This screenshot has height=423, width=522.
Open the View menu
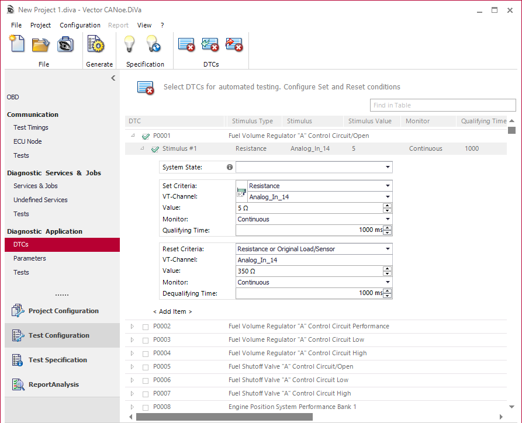point(144,25)
